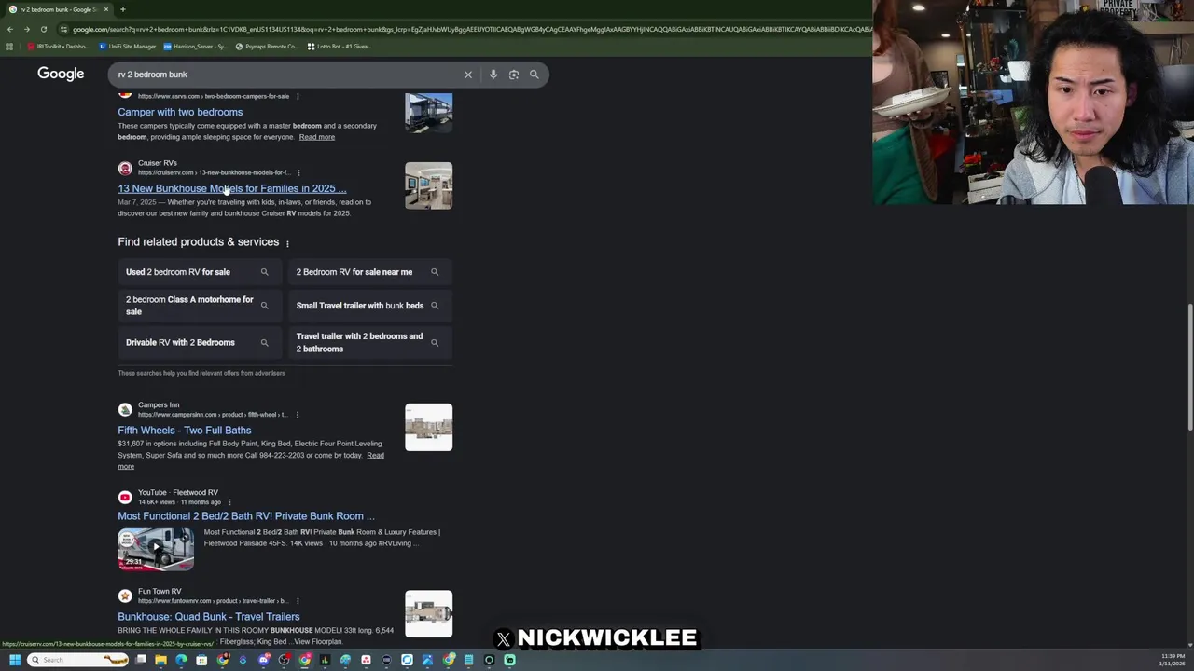Screen dimensions: 1194x671
Task: Open Camper with two bedrooms result
Action: [180, 112]
